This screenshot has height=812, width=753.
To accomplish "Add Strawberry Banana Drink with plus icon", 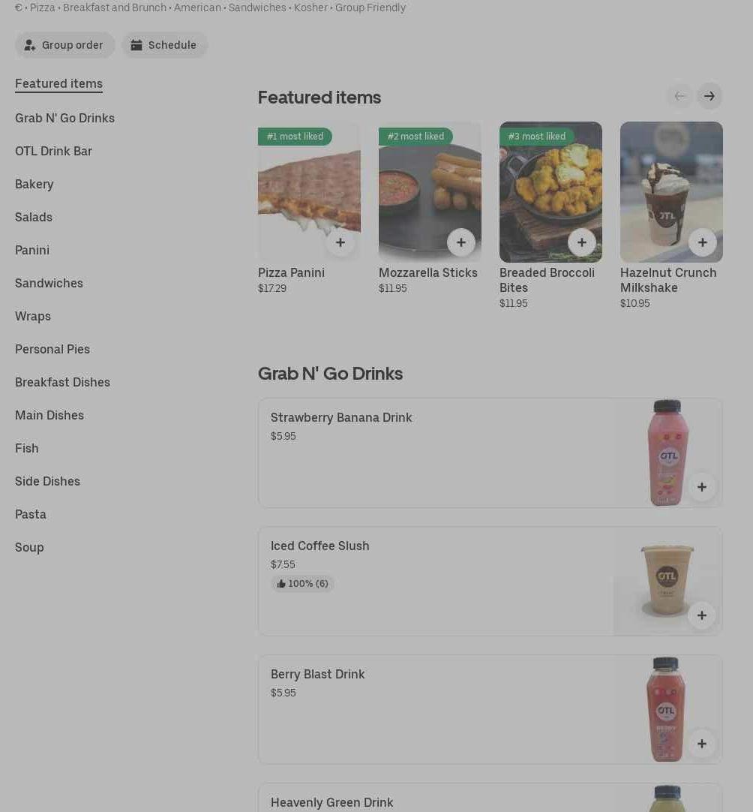I will [702, 487].
